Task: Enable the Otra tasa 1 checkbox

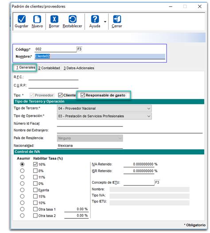Action: tap(35, 209)
